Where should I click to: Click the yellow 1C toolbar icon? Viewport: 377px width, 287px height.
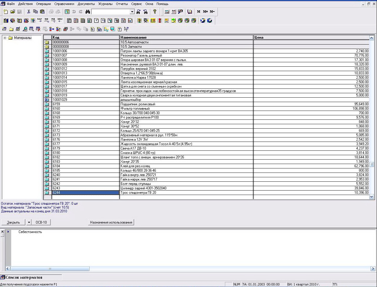153,21
